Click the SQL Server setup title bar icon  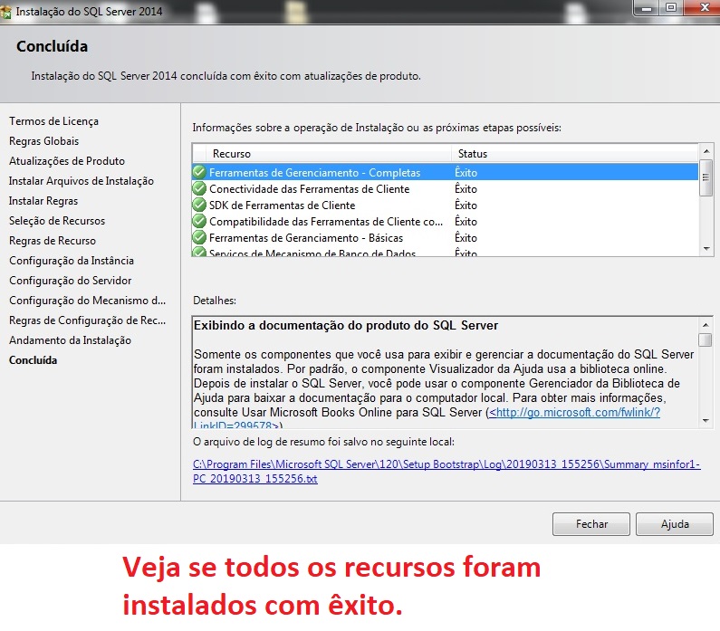point(6,12)
